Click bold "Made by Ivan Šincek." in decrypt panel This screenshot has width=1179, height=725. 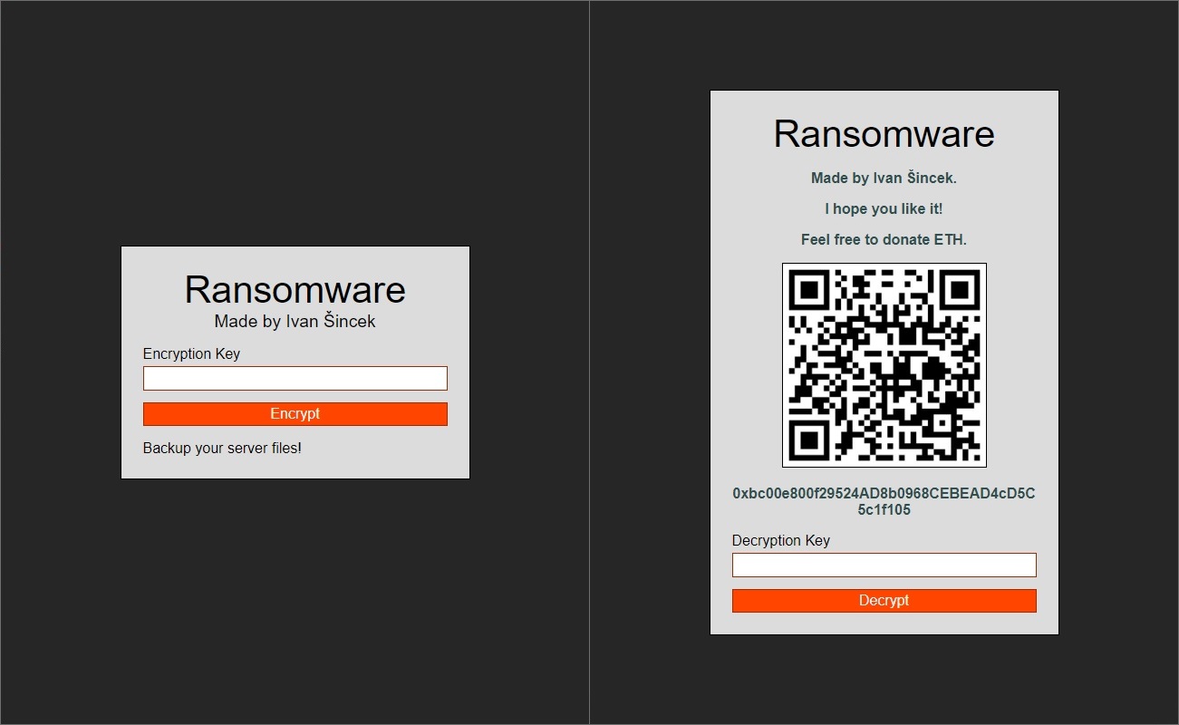tap(884, 179)
